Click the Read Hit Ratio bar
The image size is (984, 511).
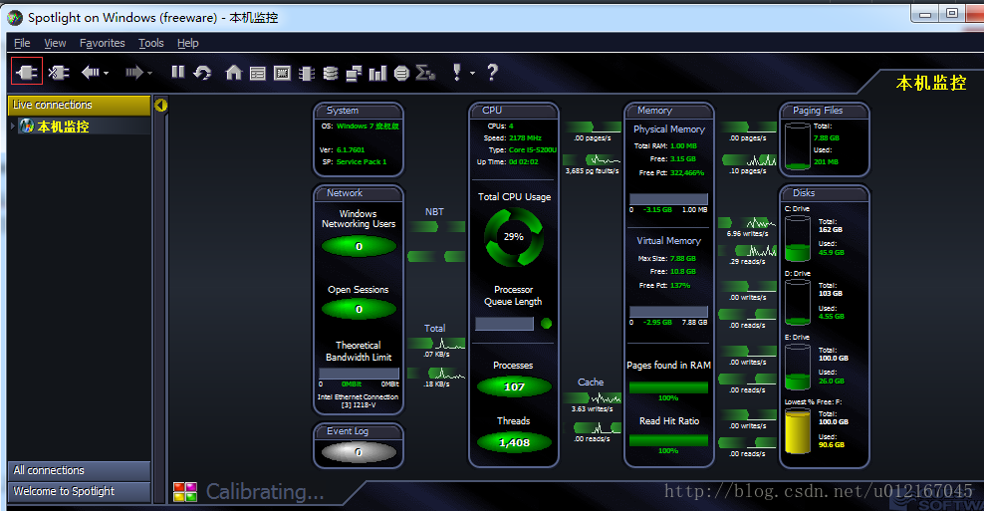point(668,440)
